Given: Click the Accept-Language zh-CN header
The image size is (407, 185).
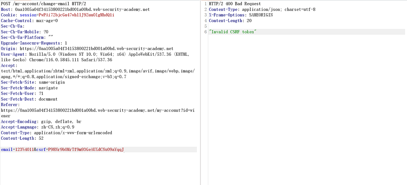Looking at the screenshot, I should point(38,127).
